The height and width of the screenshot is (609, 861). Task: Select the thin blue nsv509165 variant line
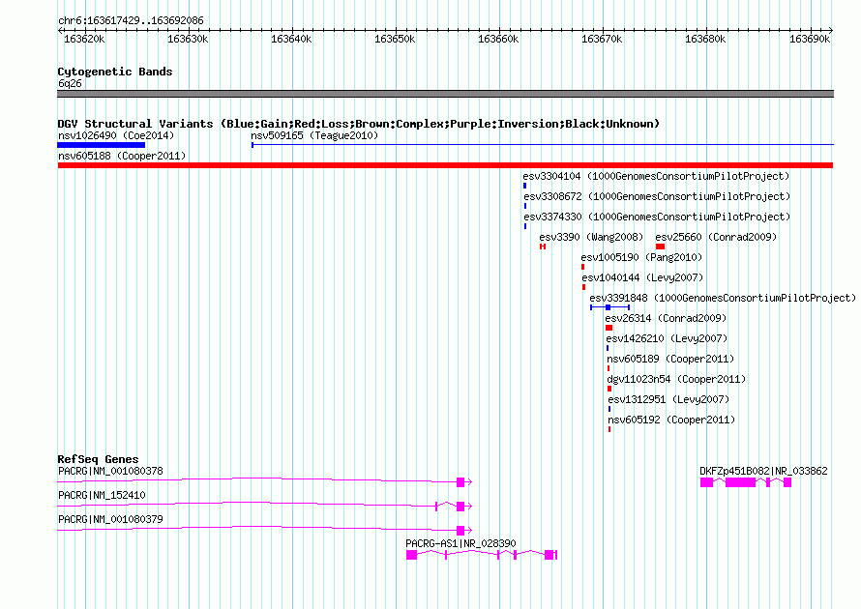point(543,145)
